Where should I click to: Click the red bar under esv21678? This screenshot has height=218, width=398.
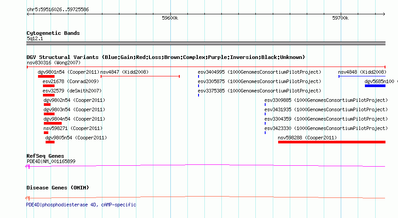coord(49,86)
